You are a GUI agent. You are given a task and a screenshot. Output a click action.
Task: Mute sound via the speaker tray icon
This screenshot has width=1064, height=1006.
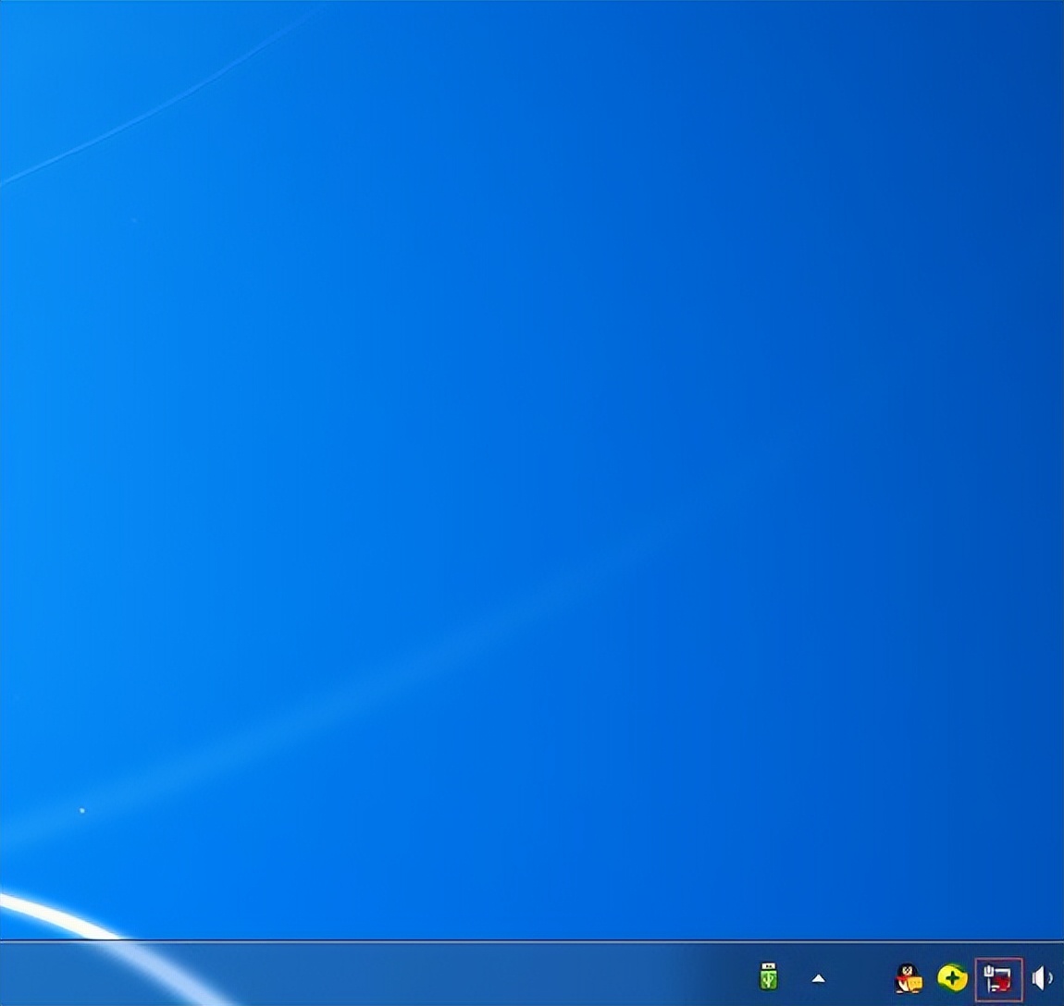pyautogui.click(x=1042, y=977)
